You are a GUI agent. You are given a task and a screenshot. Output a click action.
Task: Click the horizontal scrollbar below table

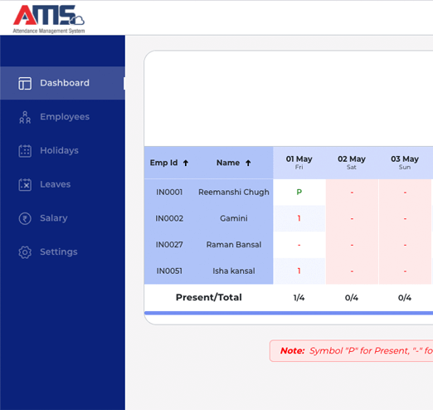tap(289, 313)
